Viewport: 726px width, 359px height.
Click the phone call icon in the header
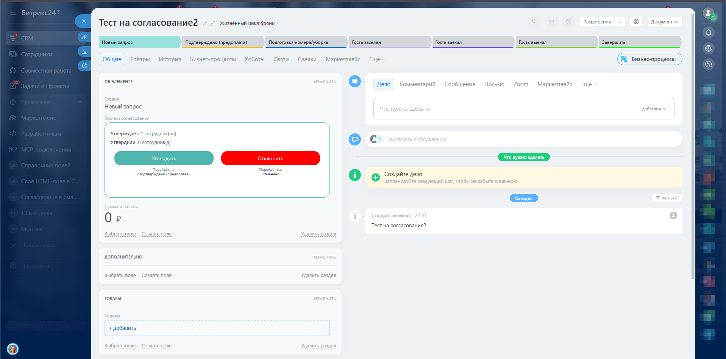(534, 22)
